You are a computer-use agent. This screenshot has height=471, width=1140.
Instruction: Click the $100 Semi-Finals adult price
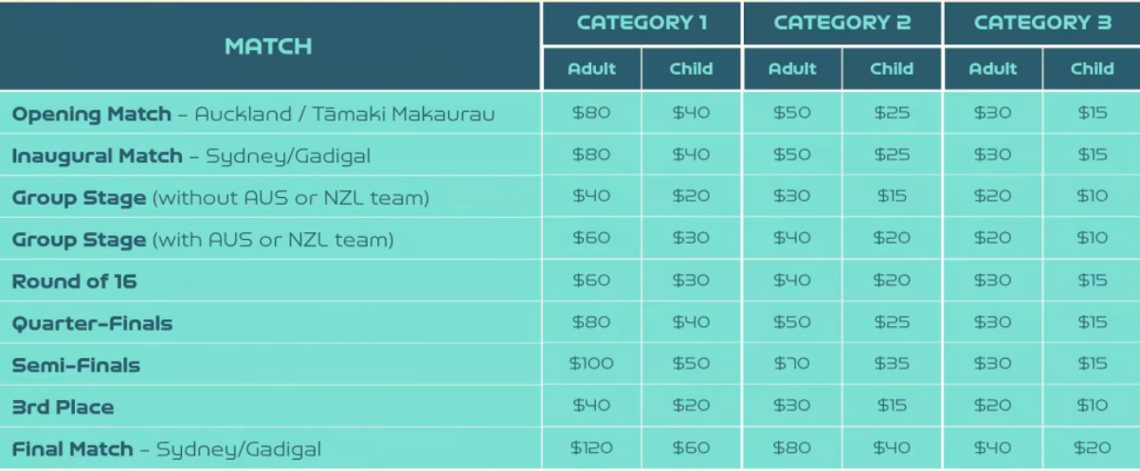click(591, 364)
